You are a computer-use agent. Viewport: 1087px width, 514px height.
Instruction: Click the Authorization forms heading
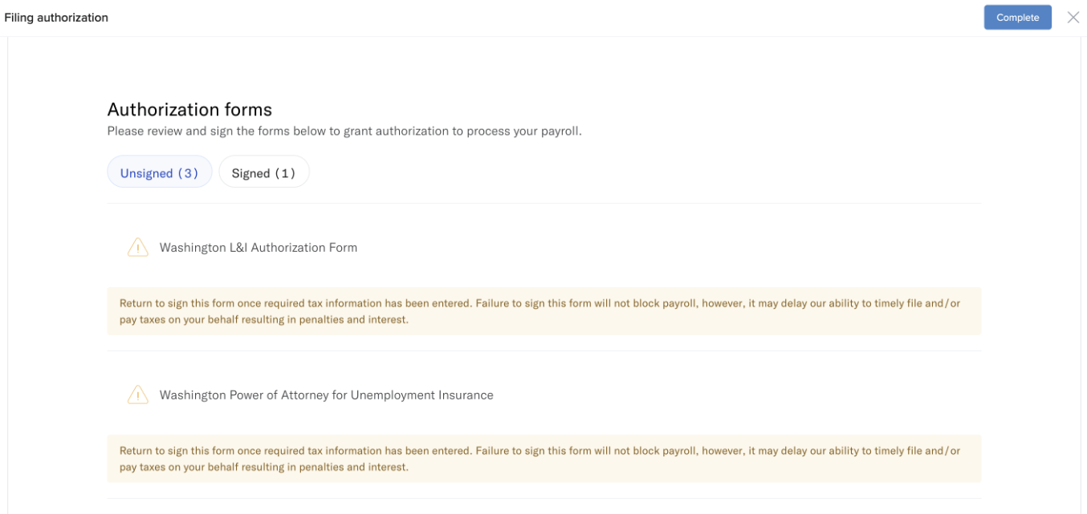(189, 110)
